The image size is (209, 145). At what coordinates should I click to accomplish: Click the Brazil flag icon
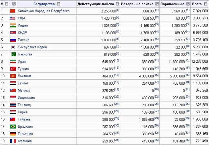click(13, 127)
